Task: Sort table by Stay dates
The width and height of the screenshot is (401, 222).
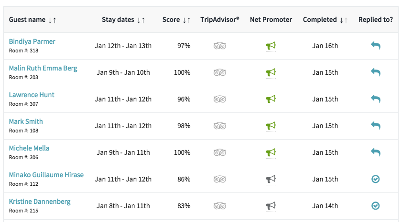Action: 123,20
